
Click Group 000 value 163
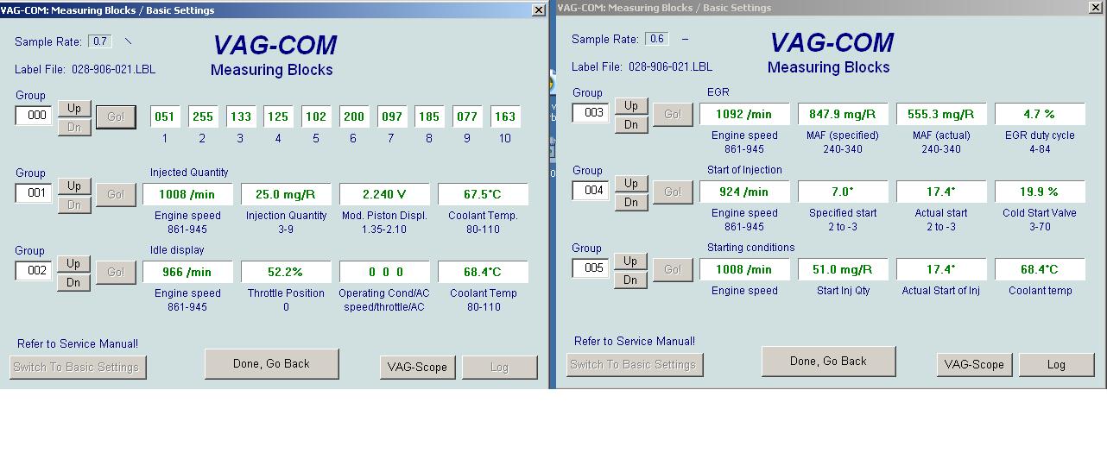pos(505,116)
